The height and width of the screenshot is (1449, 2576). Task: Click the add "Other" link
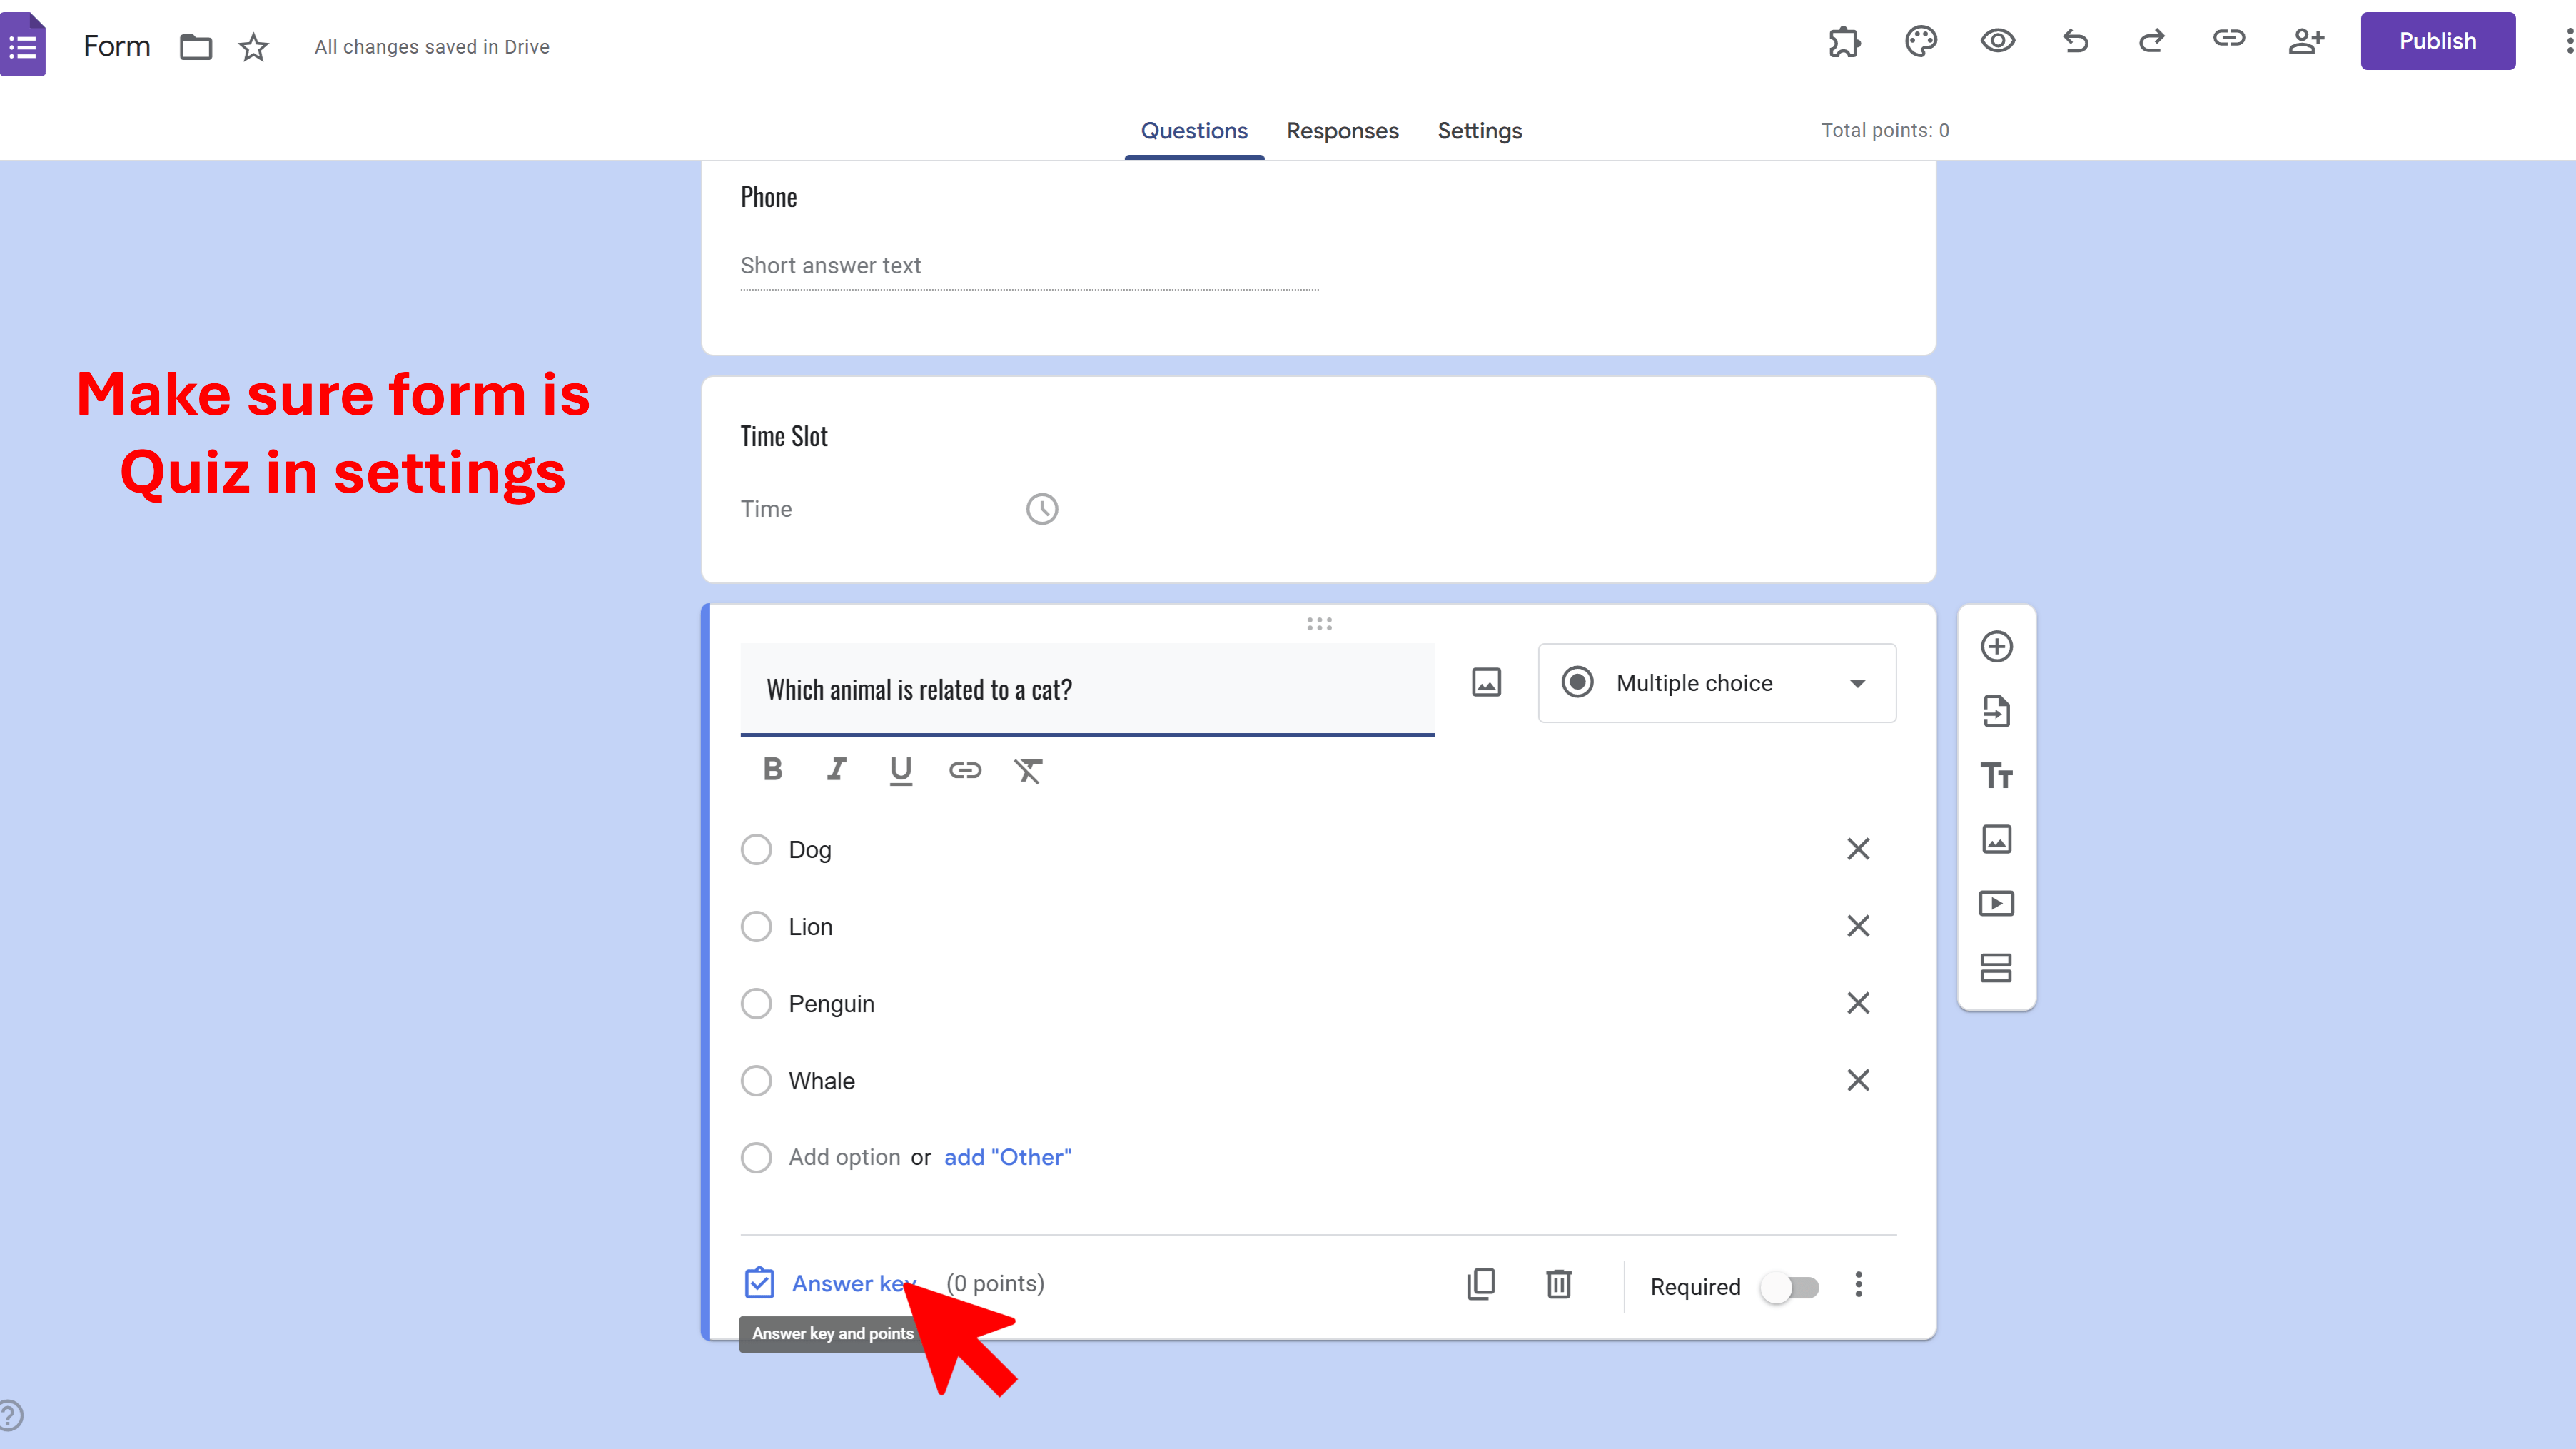(1007, 1157)
